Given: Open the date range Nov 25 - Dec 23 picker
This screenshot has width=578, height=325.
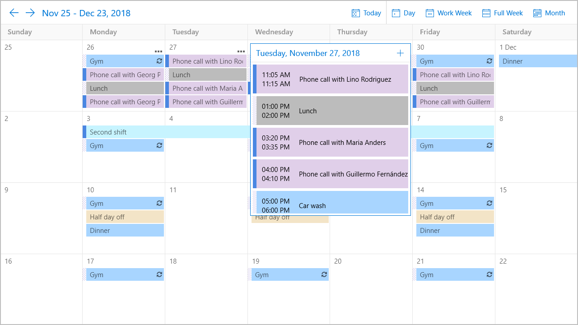Looking at the screenshot, I should pyautogui.click(x=86, y=13).
